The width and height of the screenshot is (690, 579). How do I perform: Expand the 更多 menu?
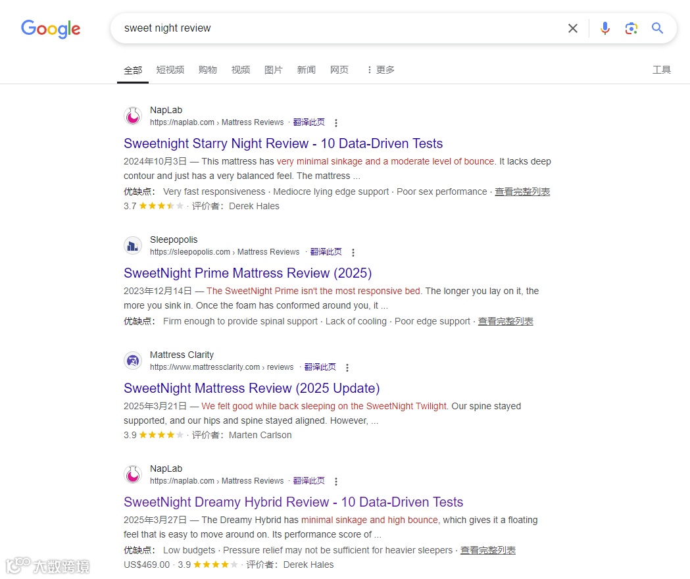click(x=381, y=70)
